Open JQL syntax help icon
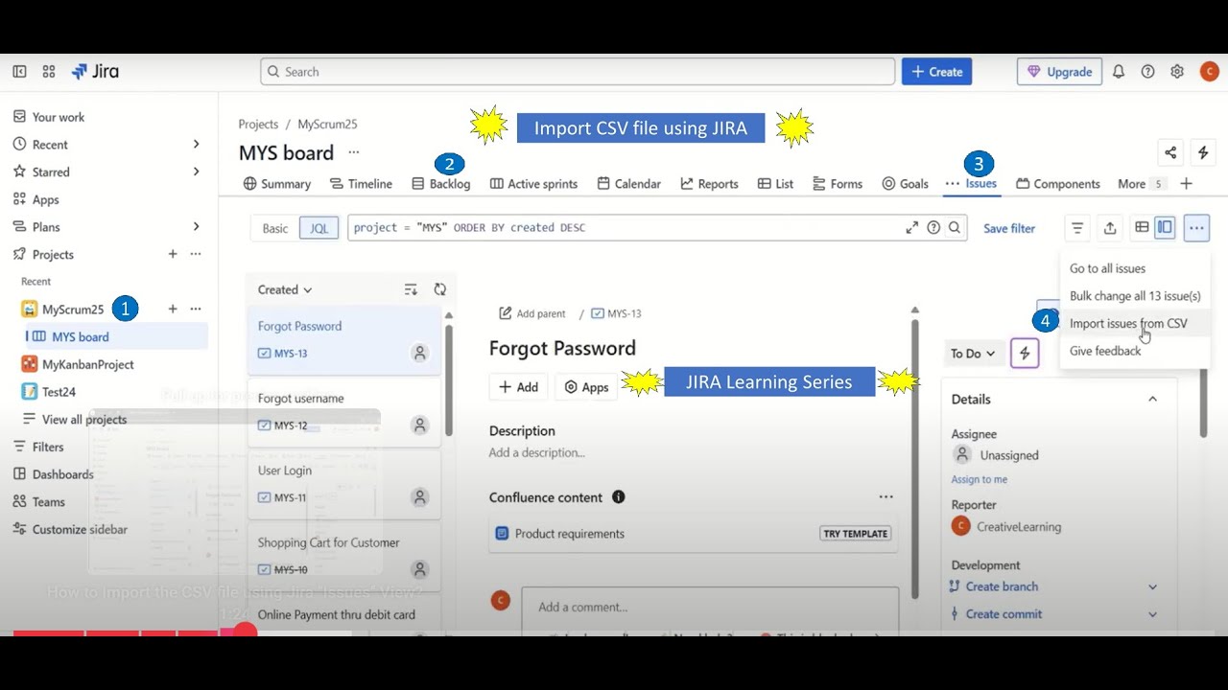 point(933,228)
